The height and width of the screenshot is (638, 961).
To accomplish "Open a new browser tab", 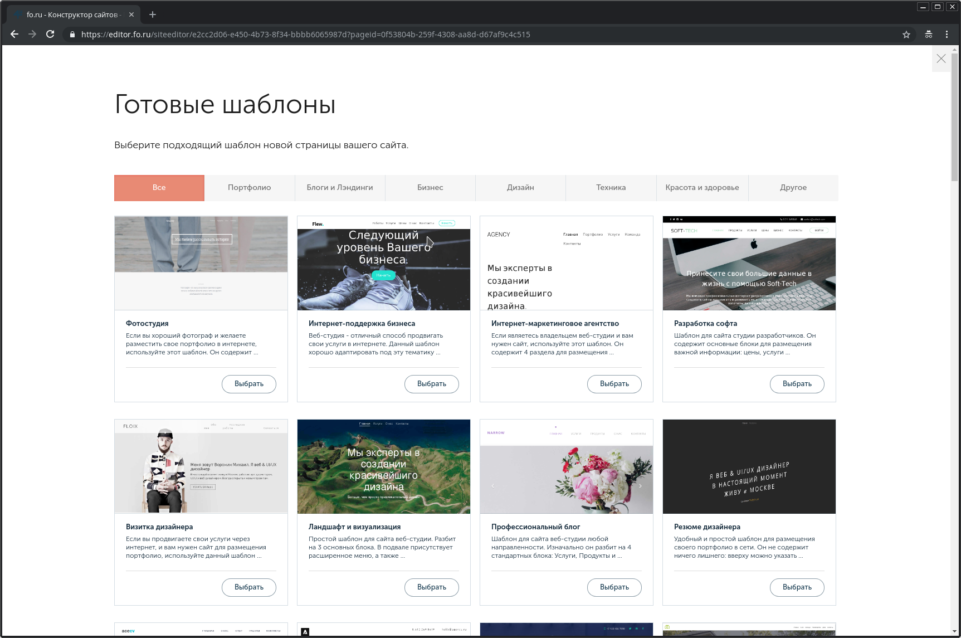I will pos(153,14).
